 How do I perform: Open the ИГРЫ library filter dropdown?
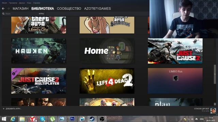click(x=42, y=14)
